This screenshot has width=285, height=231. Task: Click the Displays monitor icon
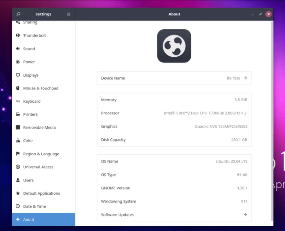coord(18,75)
